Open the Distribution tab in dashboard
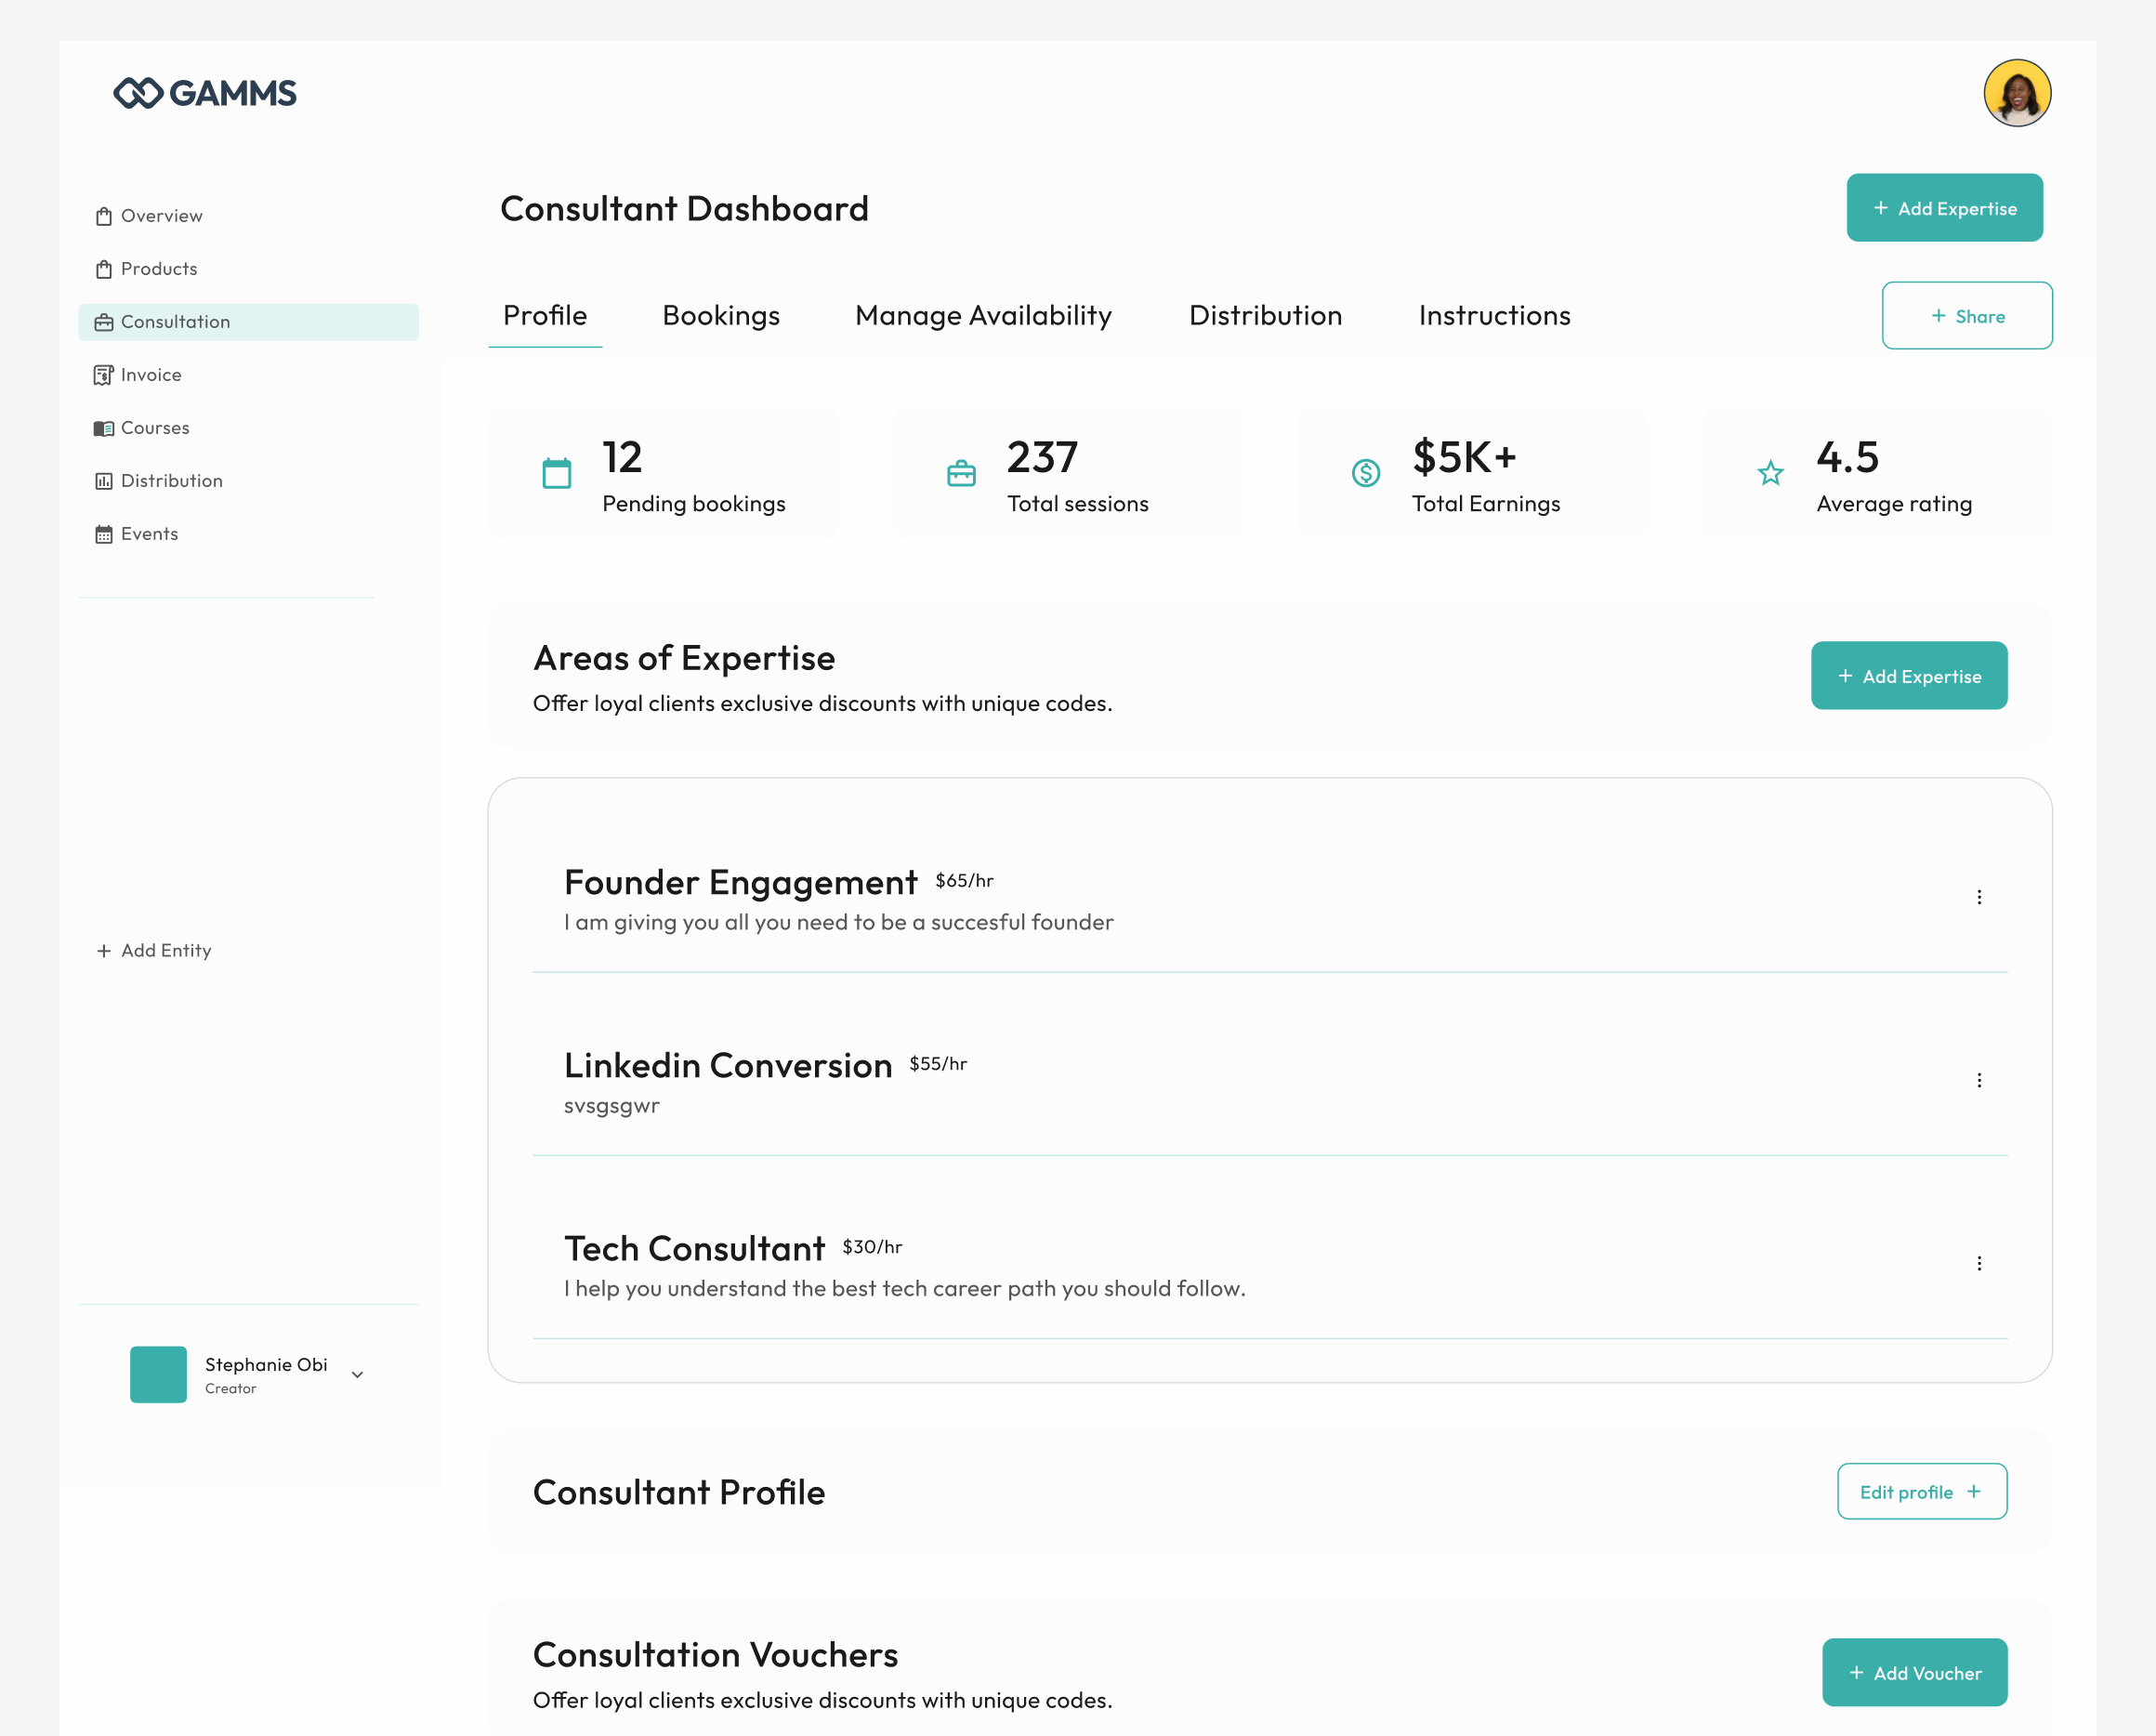 pyautogui.click(x=1265, y=316)
